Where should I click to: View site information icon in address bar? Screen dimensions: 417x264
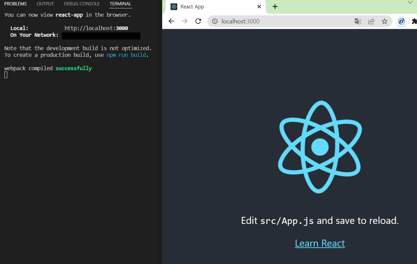coord(215,21)
